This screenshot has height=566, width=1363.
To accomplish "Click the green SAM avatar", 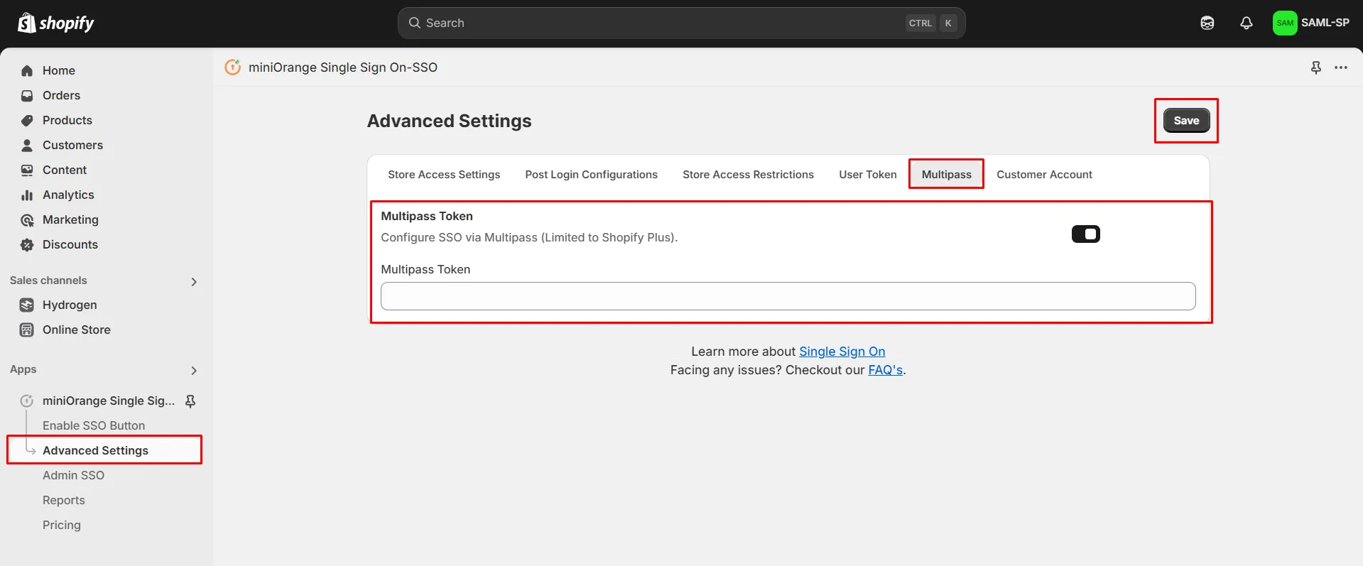I will pyautogui.click(x=1284, y=23).
